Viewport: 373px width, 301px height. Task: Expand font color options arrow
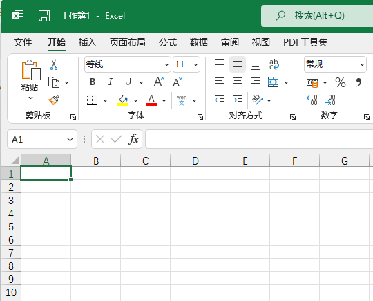[164, 100]
